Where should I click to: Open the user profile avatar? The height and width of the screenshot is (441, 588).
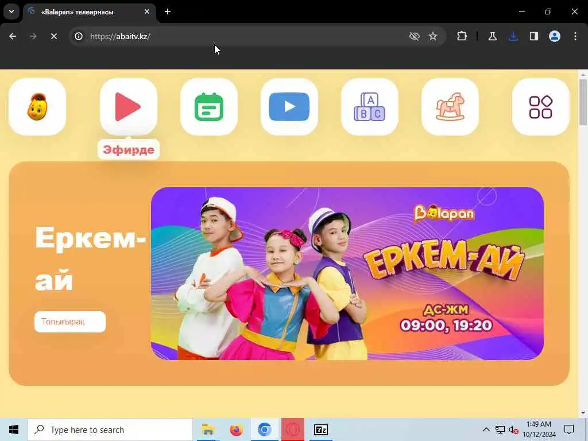click(x=555, y=36)
